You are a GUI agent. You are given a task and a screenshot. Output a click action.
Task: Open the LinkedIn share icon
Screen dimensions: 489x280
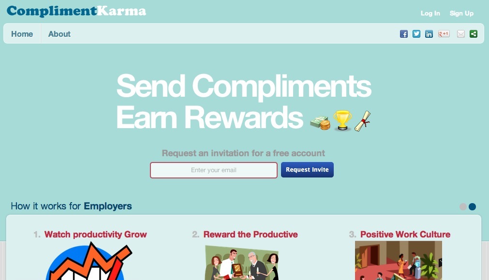click(x=429, y=34)
